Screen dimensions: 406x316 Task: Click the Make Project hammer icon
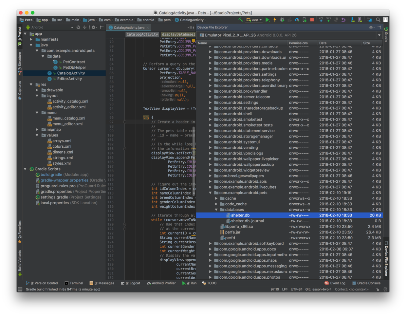pyautogui.click(x=241, y=20)
